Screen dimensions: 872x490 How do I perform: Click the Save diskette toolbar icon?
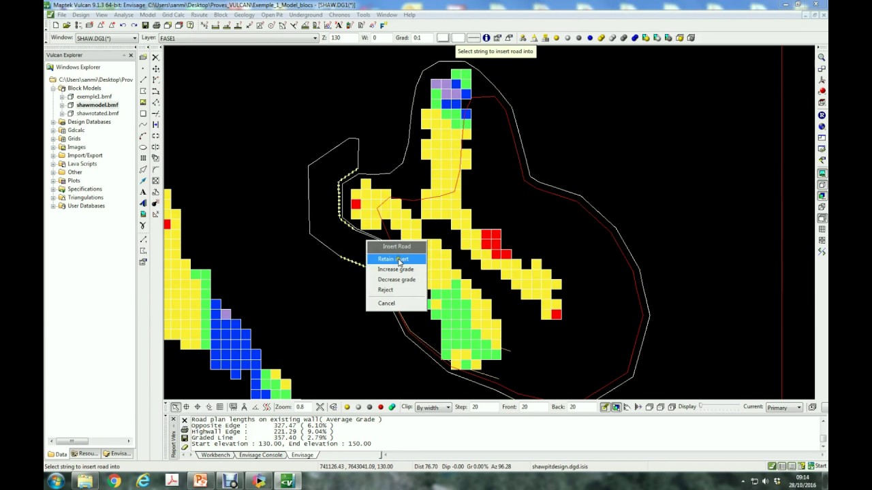(145, 25)
